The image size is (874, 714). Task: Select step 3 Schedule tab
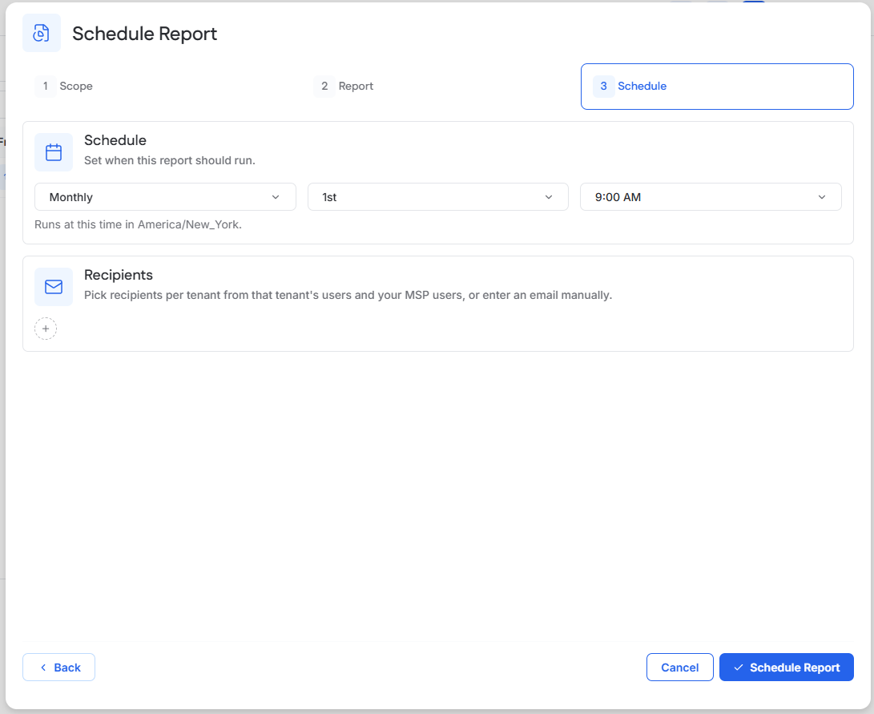(717, 87)
